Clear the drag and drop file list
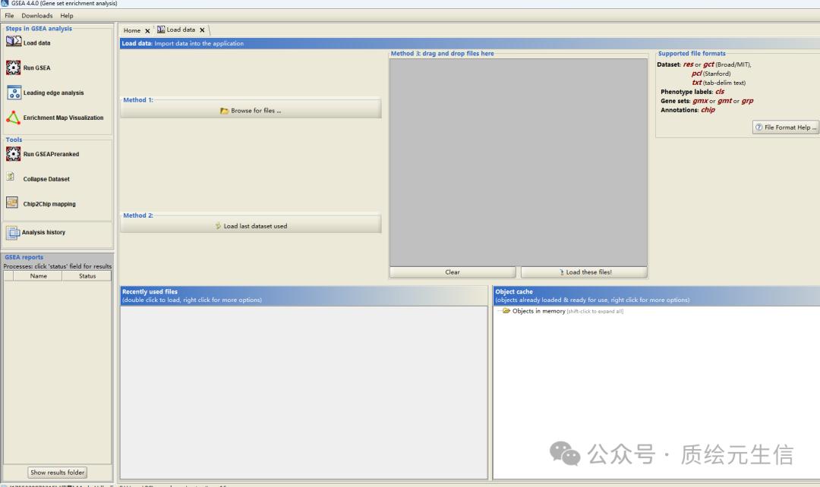 453,272
